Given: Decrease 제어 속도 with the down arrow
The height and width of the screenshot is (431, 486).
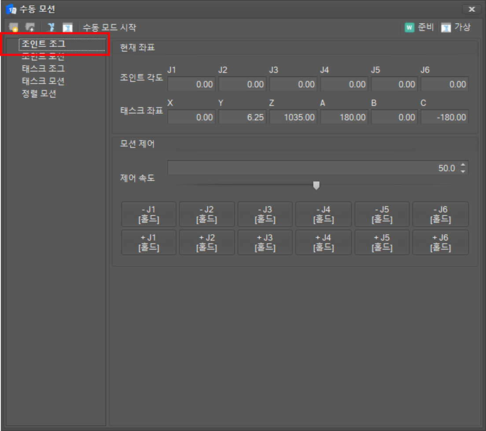Looking at the screenshot, I should tap(463, 171).
